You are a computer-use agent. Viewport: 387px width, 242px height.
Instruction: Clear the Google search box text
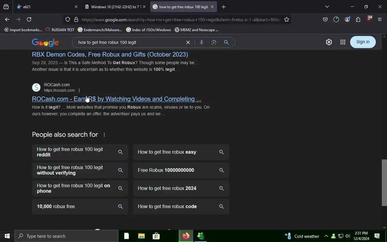[x=188, y=42]
